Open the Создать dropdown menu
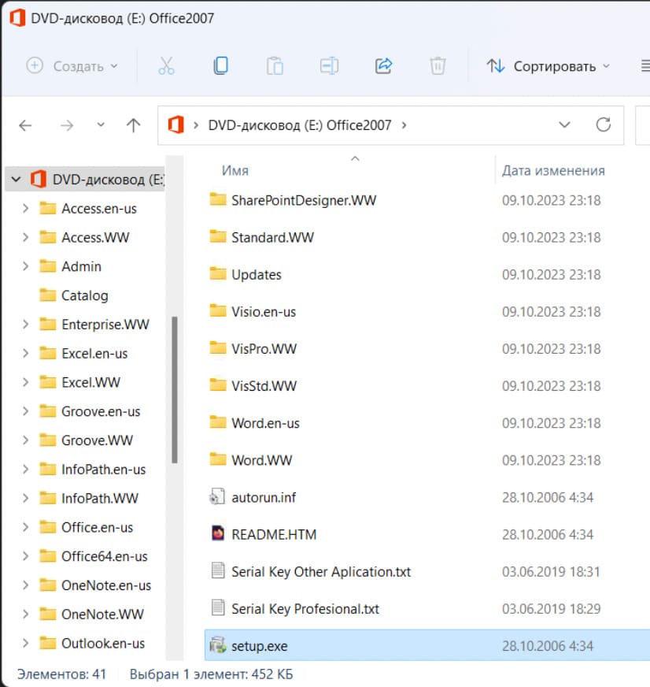The image size is (650, 687). 72,66
